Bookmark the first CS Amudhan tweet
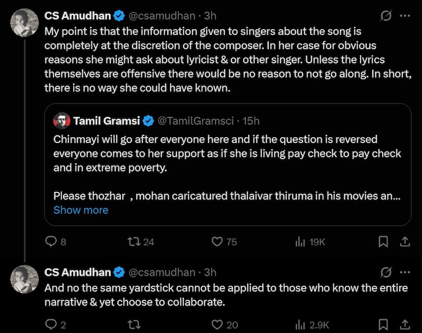This screenshot has width=422, height=333. (383, 242)
